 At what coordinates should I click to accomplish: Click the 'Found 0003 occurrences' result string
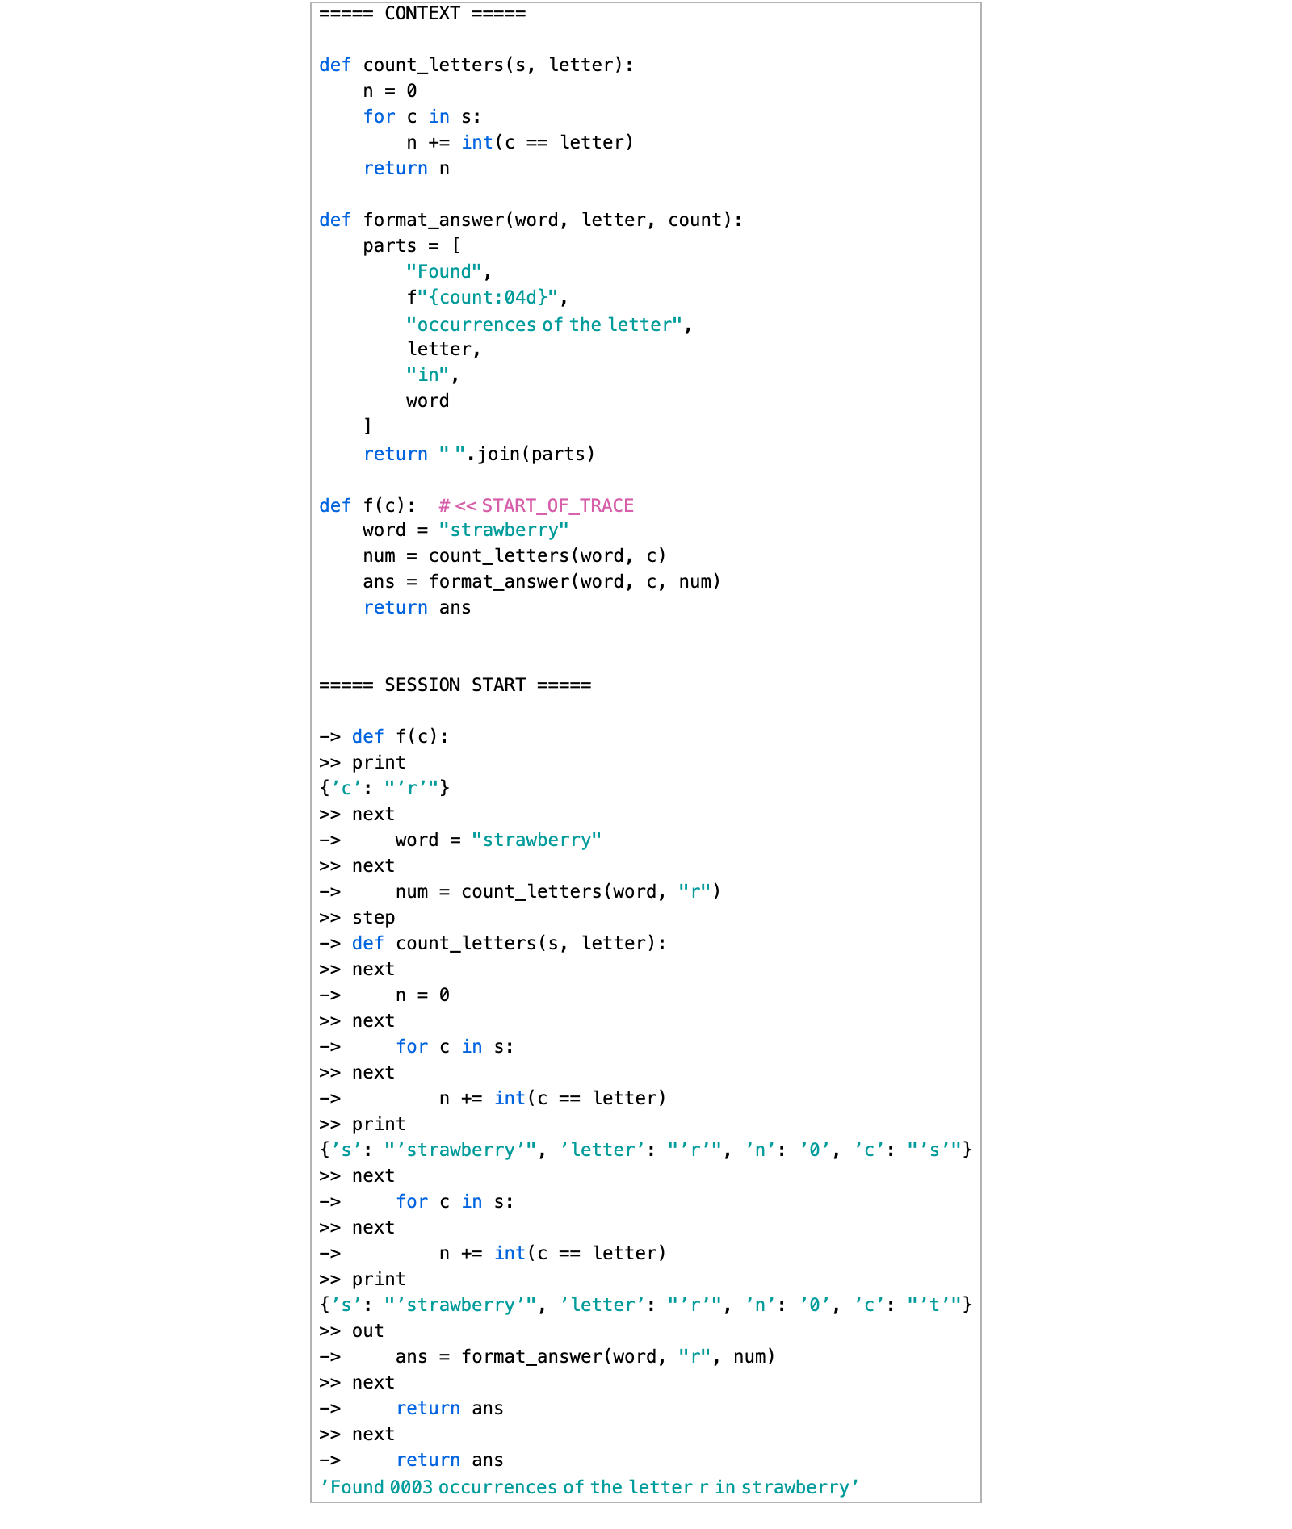589,1488
